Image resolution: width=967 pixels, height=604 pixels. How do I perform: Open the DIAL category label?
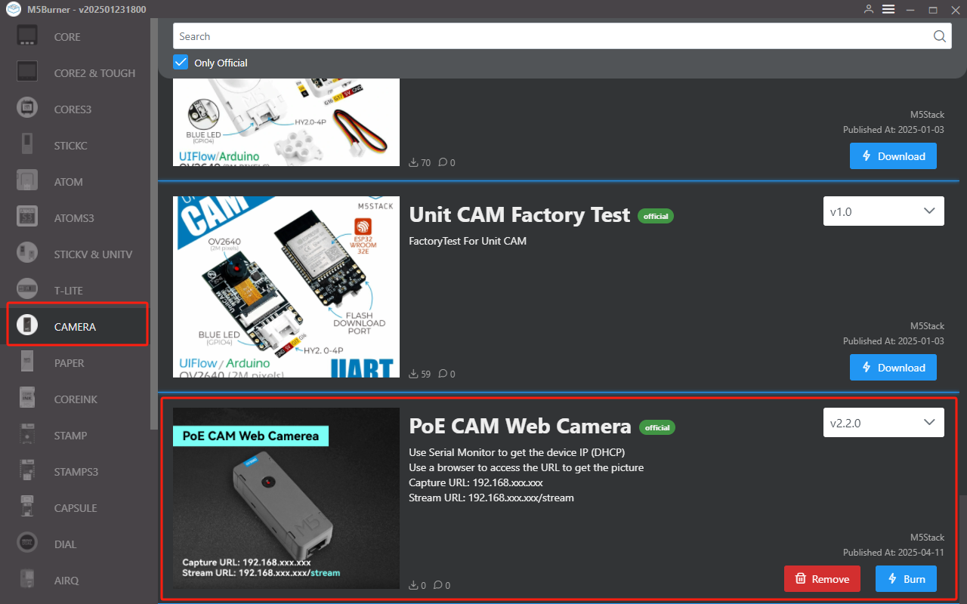coord(66,544)
